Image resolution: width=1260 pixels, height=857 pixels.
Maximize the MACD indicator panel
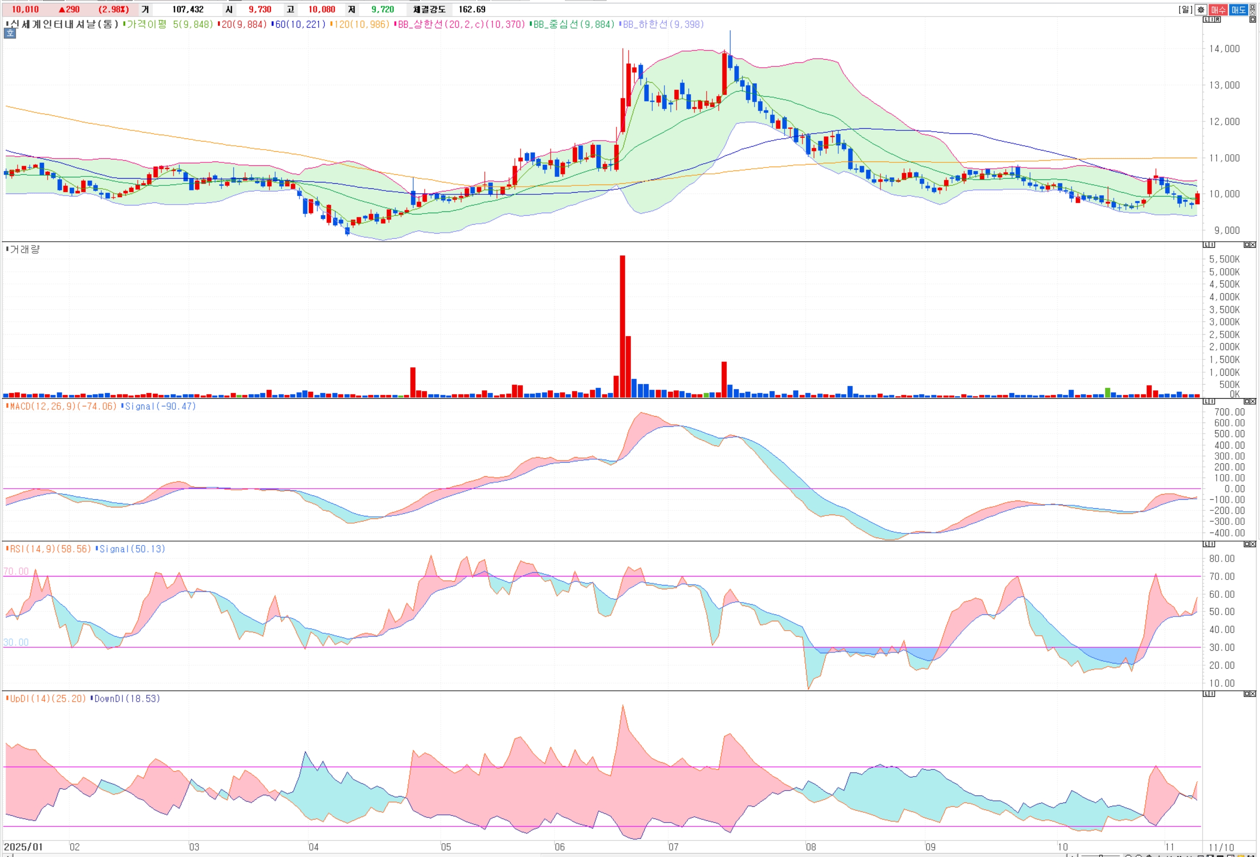click(1247, 402)
